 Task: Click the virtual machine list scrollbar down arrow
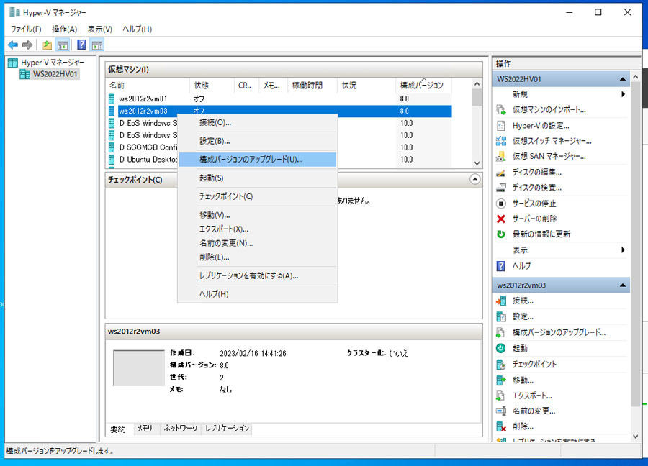[x=477, y=163]
